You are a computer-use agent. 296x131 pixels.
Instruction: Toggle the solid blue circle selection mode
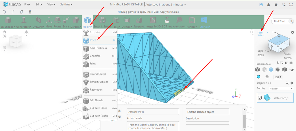[258, 77]
